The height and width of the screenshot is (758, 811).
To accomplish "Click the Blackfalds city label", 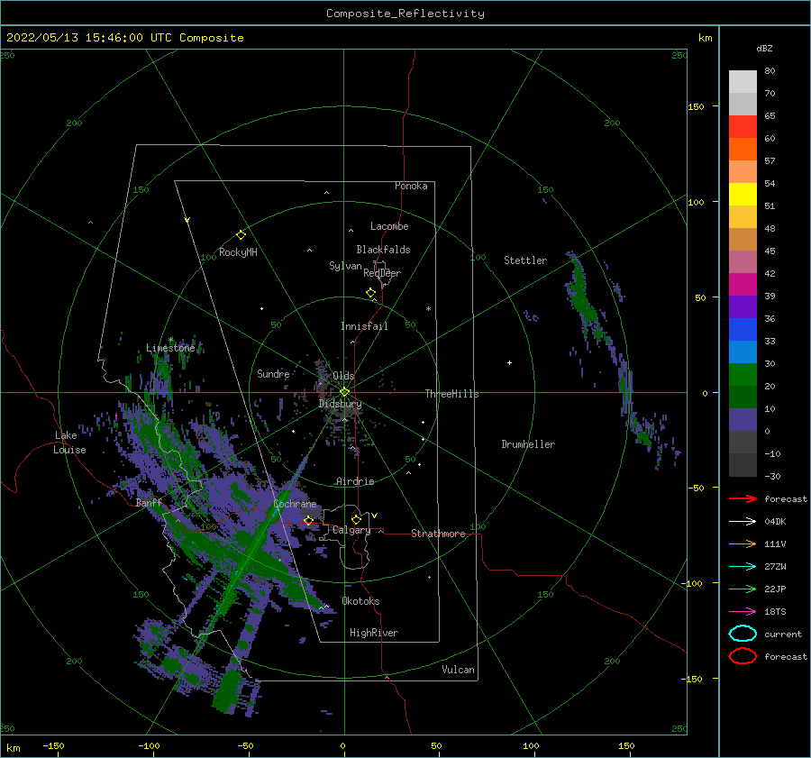I will click(383, 250).
